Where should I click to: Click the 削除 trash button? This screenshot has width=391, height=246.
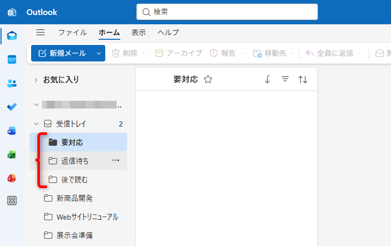pyautogui.click(x=124, y=53)
